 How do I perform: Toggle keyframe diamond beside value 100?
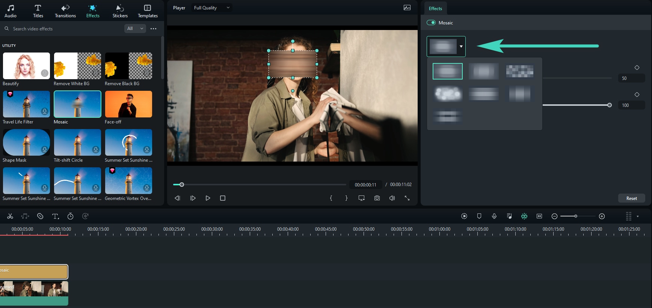(x=637, y=95)
